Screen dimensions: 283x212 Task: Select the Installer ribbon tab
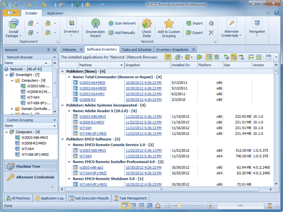pyautogui.click(x=31, y=13)
